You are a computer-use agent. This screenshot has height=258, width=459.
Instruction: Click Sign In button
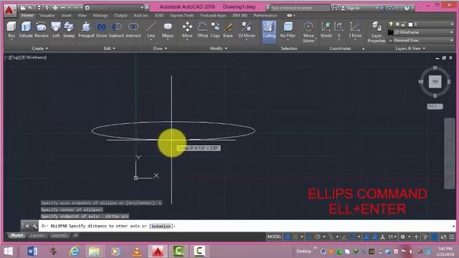tap(351, 8)
